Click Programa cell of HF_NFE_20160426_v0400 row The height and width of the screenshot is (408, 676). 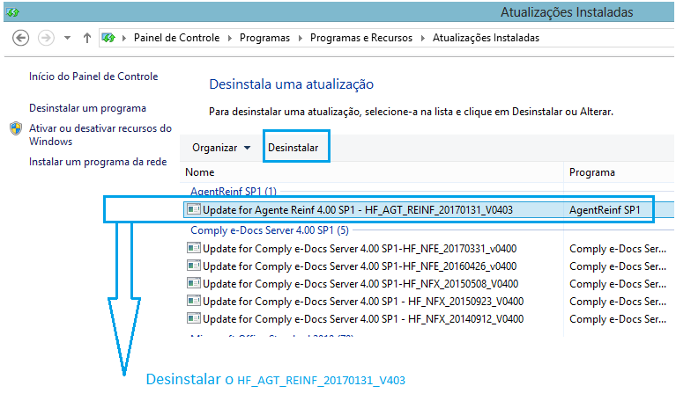pos(617,266)
